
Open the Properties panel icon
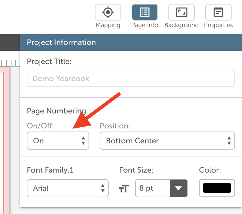pos(218,12)
